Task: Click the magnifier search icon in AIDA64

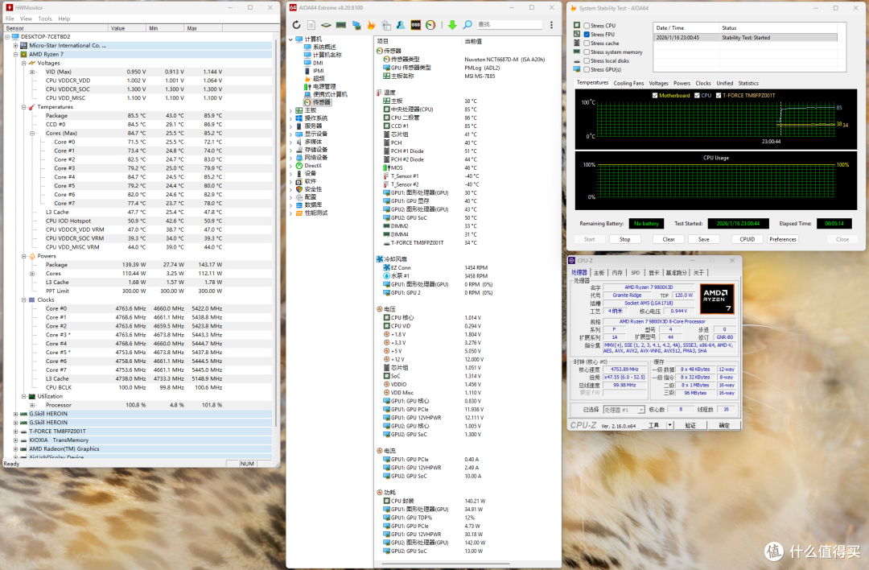Action: click(x=467, y=25)
